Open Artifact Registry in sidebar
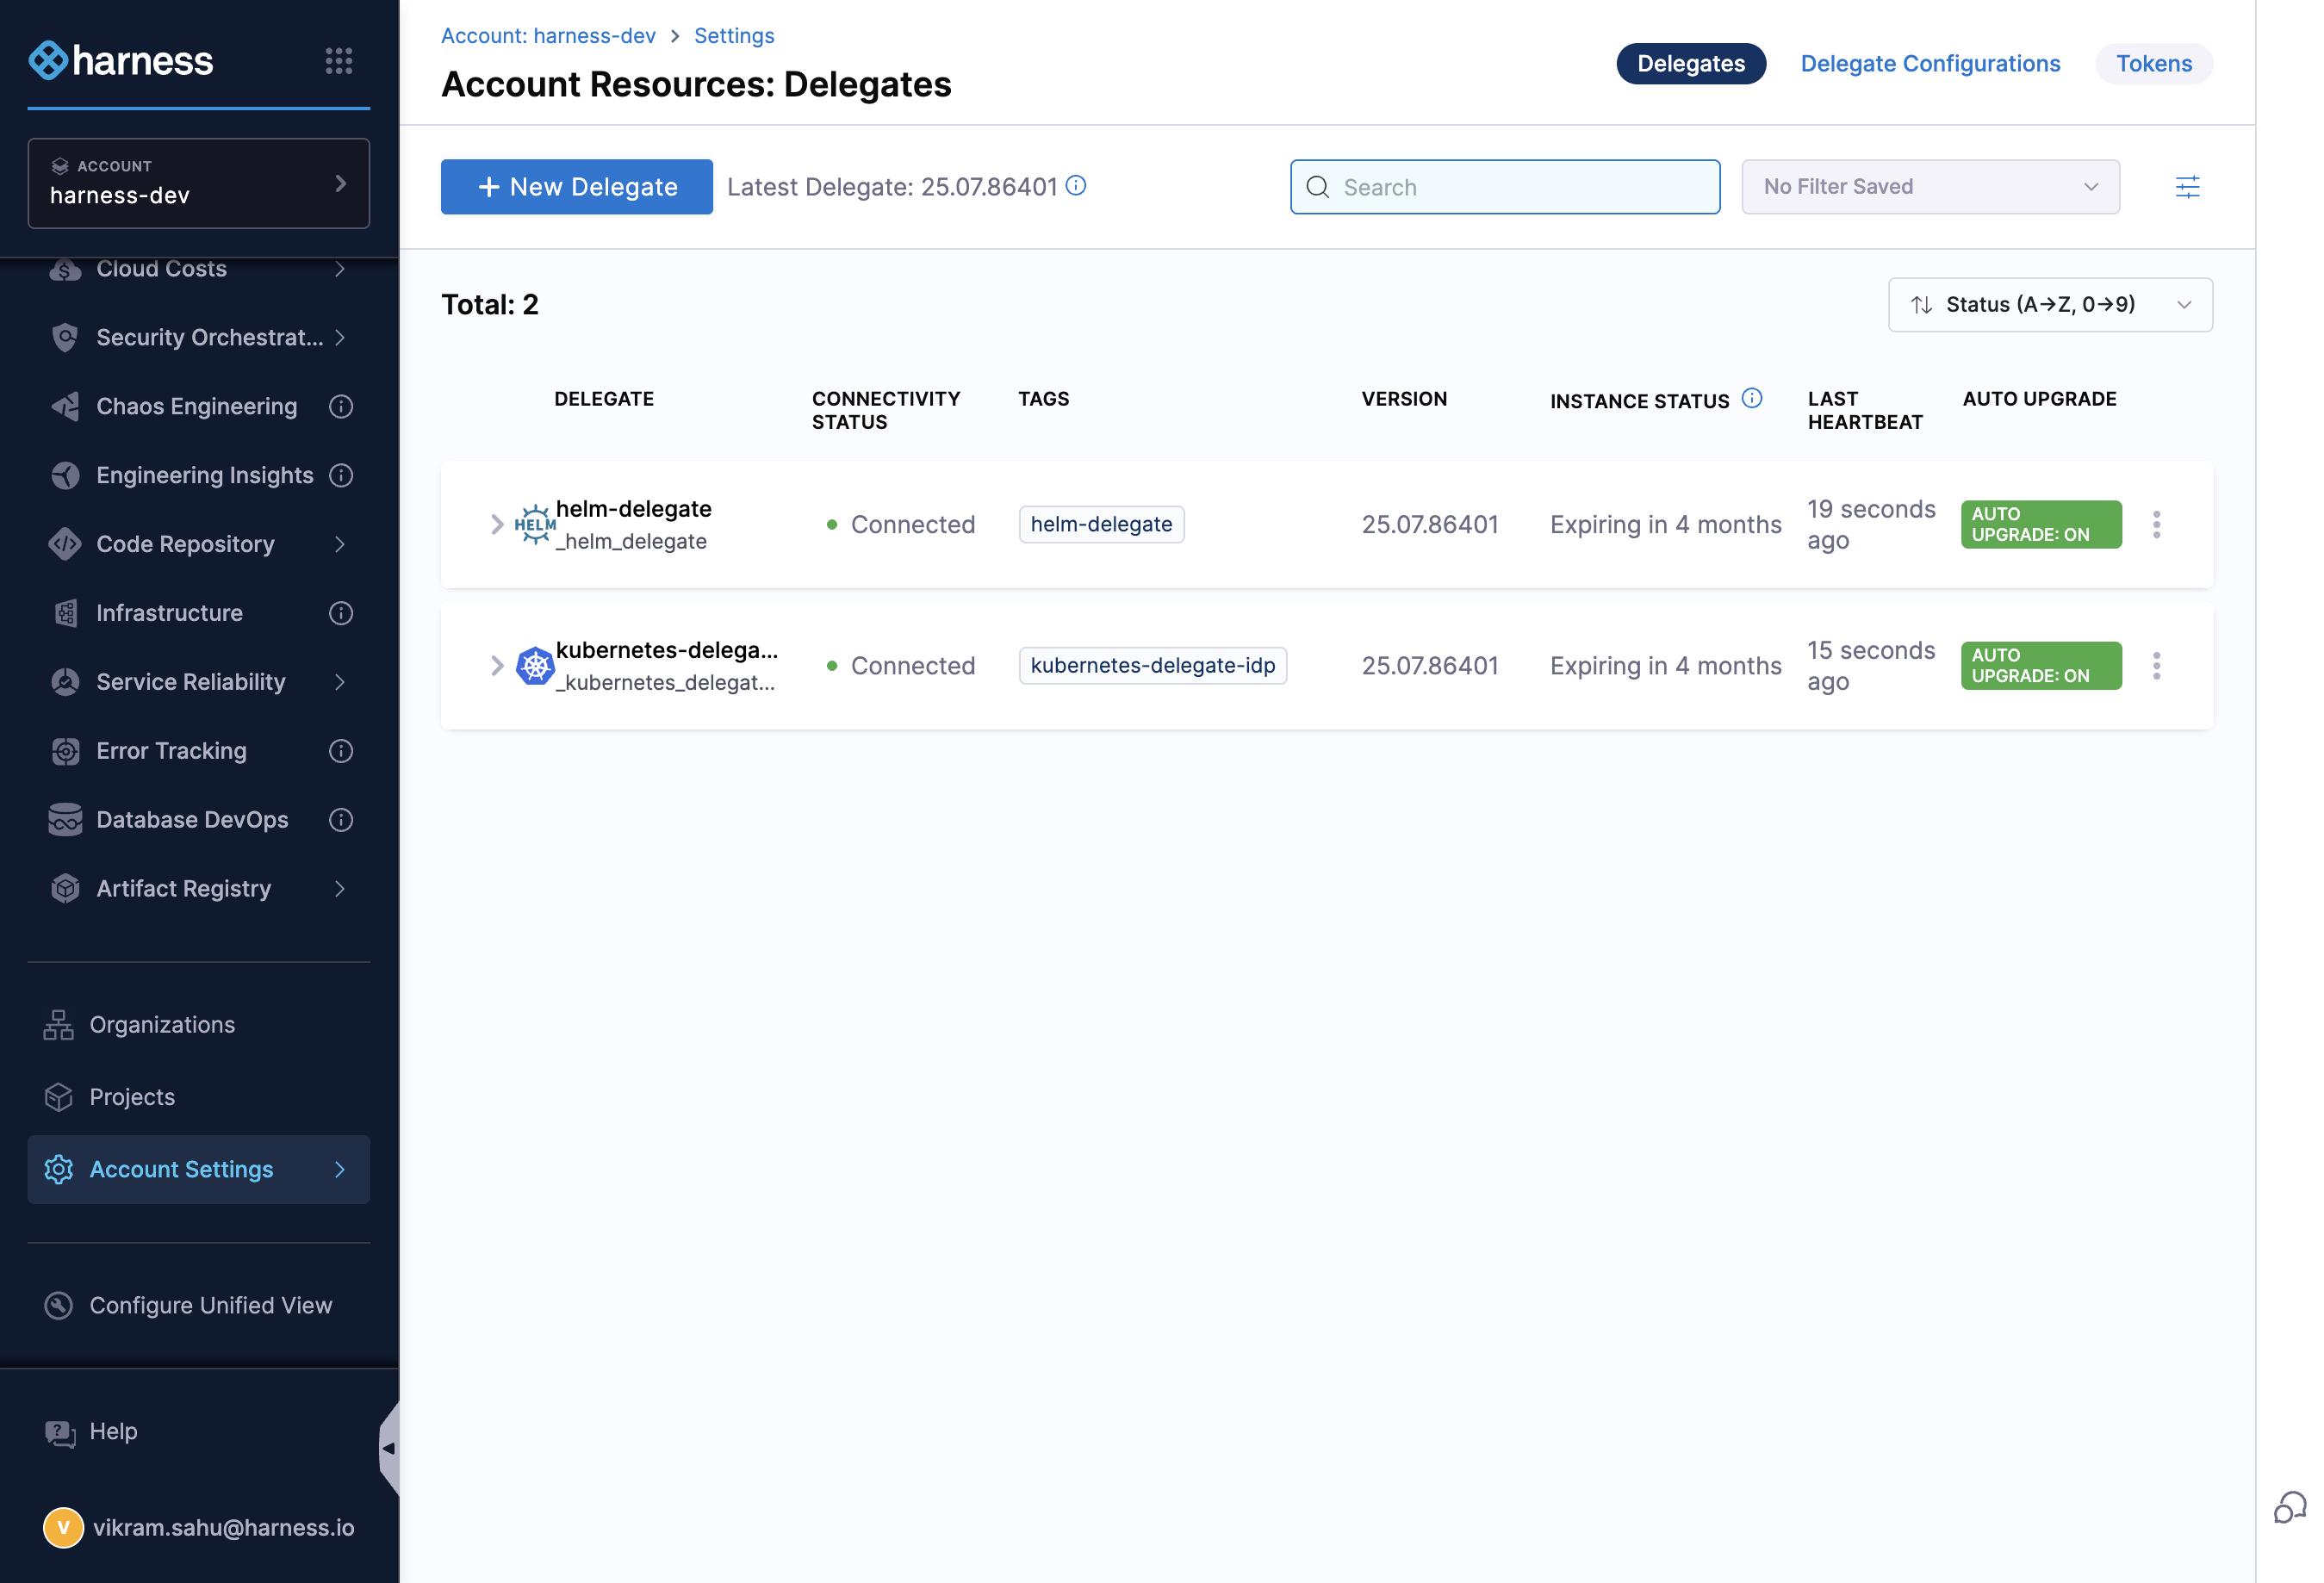Image resolution: width=2324 pixels, height=1583 pixels. (199, 889)
